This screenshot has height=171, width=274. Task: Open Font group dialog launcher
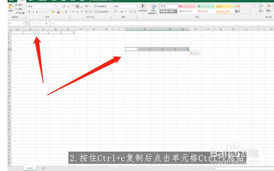(69, 17)
